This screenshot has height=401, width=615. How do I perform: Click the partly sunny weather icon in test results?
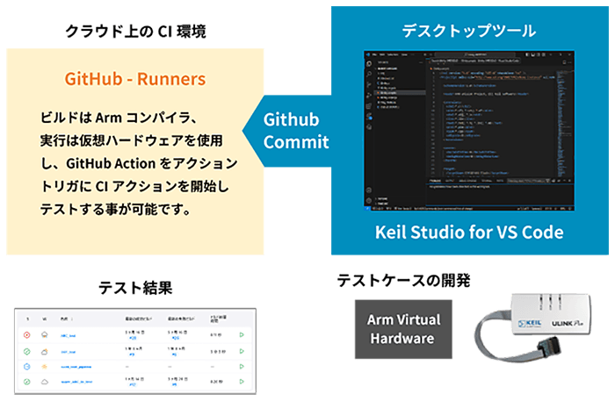tap(45, 351)
